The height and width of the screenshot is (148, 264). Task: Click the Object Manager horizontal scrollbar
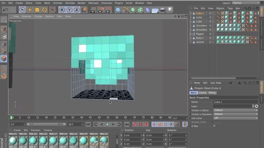[x=214, y=78]
